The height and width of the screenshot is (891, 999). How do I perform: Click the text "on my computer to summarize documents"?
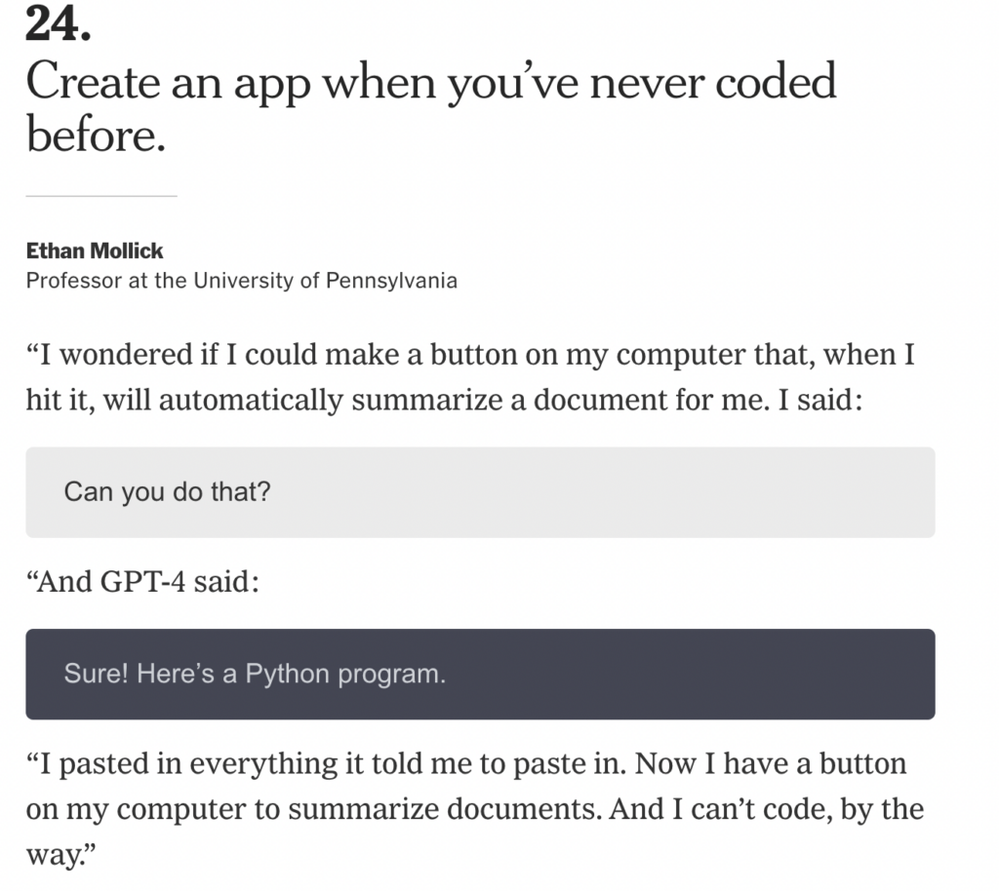pyautogui.click(x=313, y=809)
